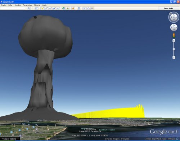Add a placemark with the pushpin icon
Viewport: 180px width, 141px height.
[42, 8]
